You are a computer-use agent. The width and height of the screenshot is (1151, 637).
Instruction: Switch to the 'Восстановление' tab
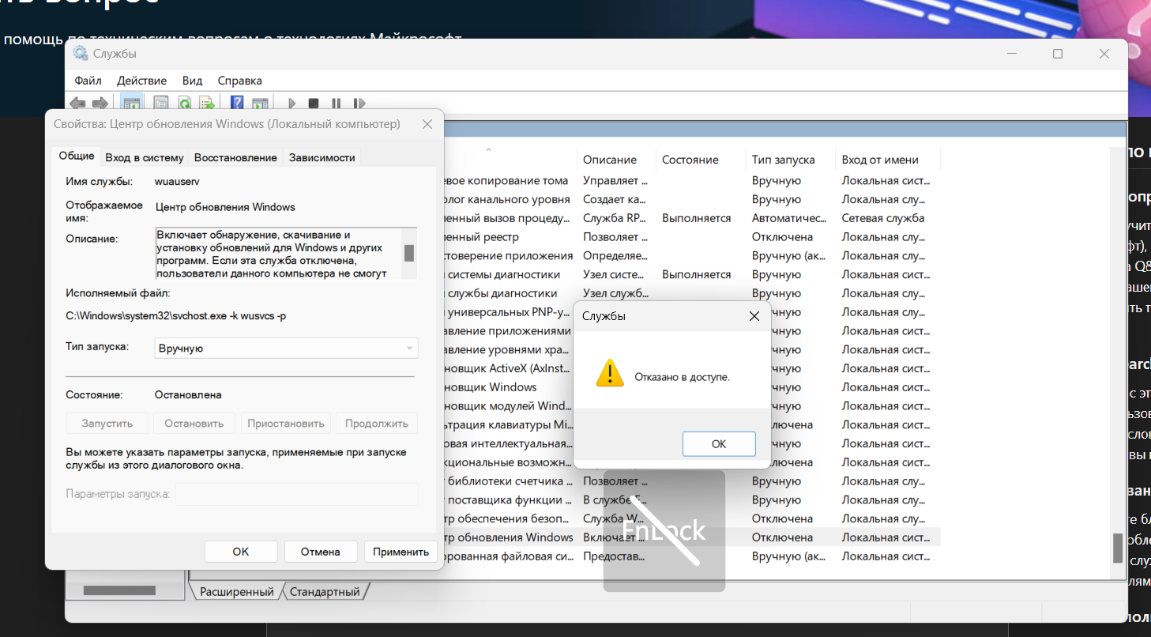point(235,157)
